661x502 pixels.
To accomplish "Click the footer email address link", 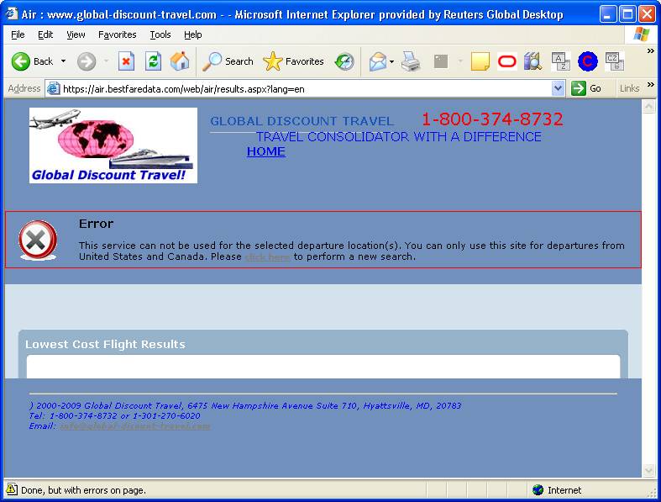I will [135, 426].
